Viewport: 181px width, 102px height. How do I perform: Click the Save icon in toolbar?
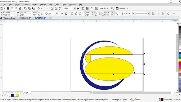pyautogui.click(x=8, y=8)
